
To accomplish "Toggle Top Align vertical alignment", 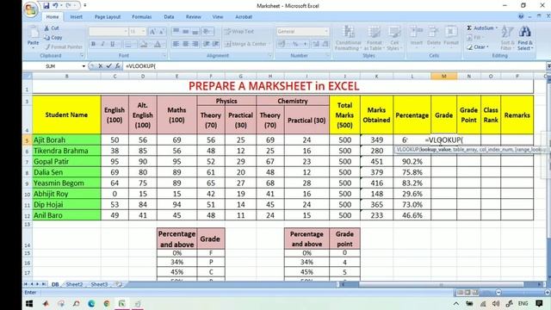I will [176, 32].
